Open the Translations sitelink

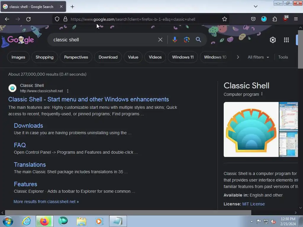30,165
